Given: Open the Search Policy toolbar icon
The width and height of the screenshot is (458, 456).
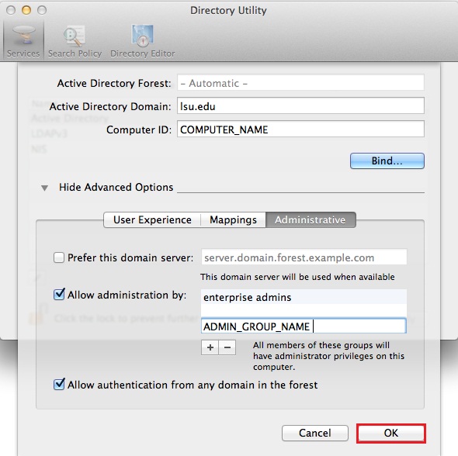Looking at the screenshot, I should point(75,41).
